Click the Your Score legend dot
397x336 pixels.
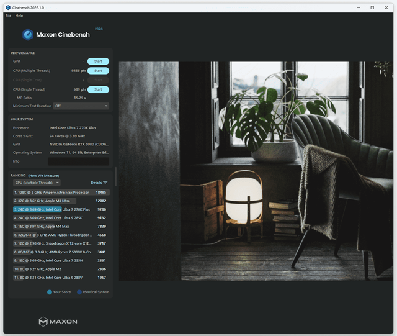click(x=50, y=292)
